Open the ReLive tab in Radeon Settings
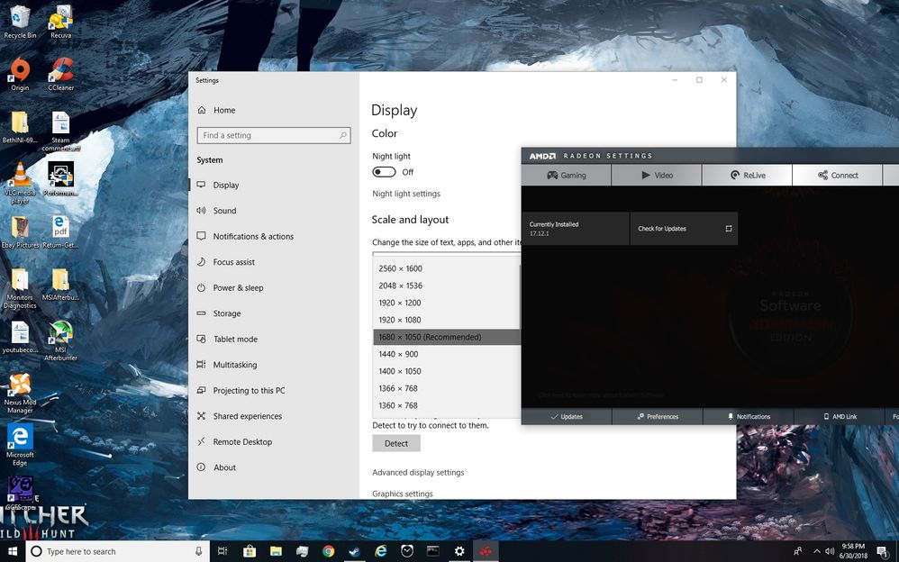 point(748,175)
